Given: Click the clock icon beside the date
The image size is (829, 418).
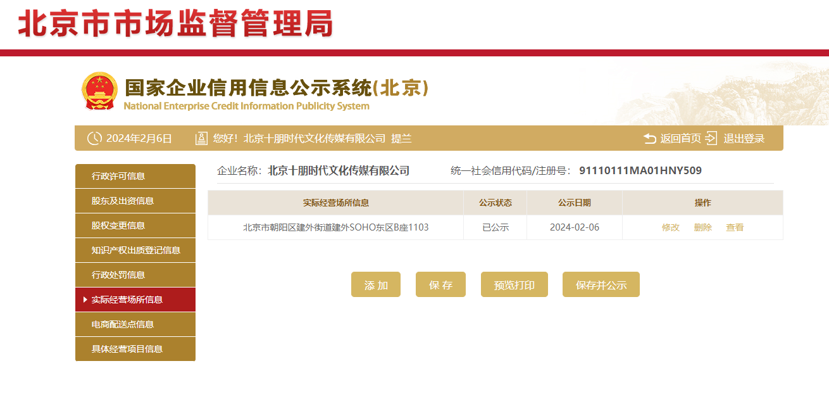Looking at the screenshot, I should pos(94,138).
